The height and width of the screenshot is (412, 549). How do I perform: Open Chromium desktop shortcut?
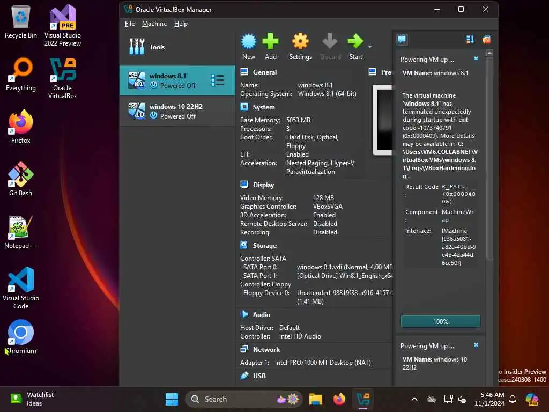(21, 337)
